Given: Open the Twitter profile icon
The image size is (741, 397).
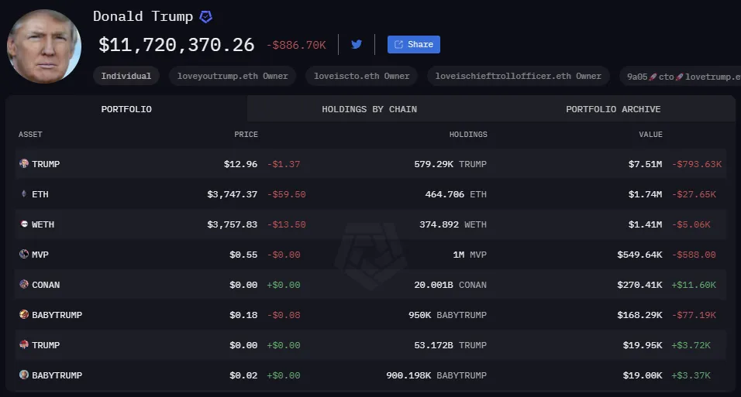Looking at the screenshot, I should 357,44.
